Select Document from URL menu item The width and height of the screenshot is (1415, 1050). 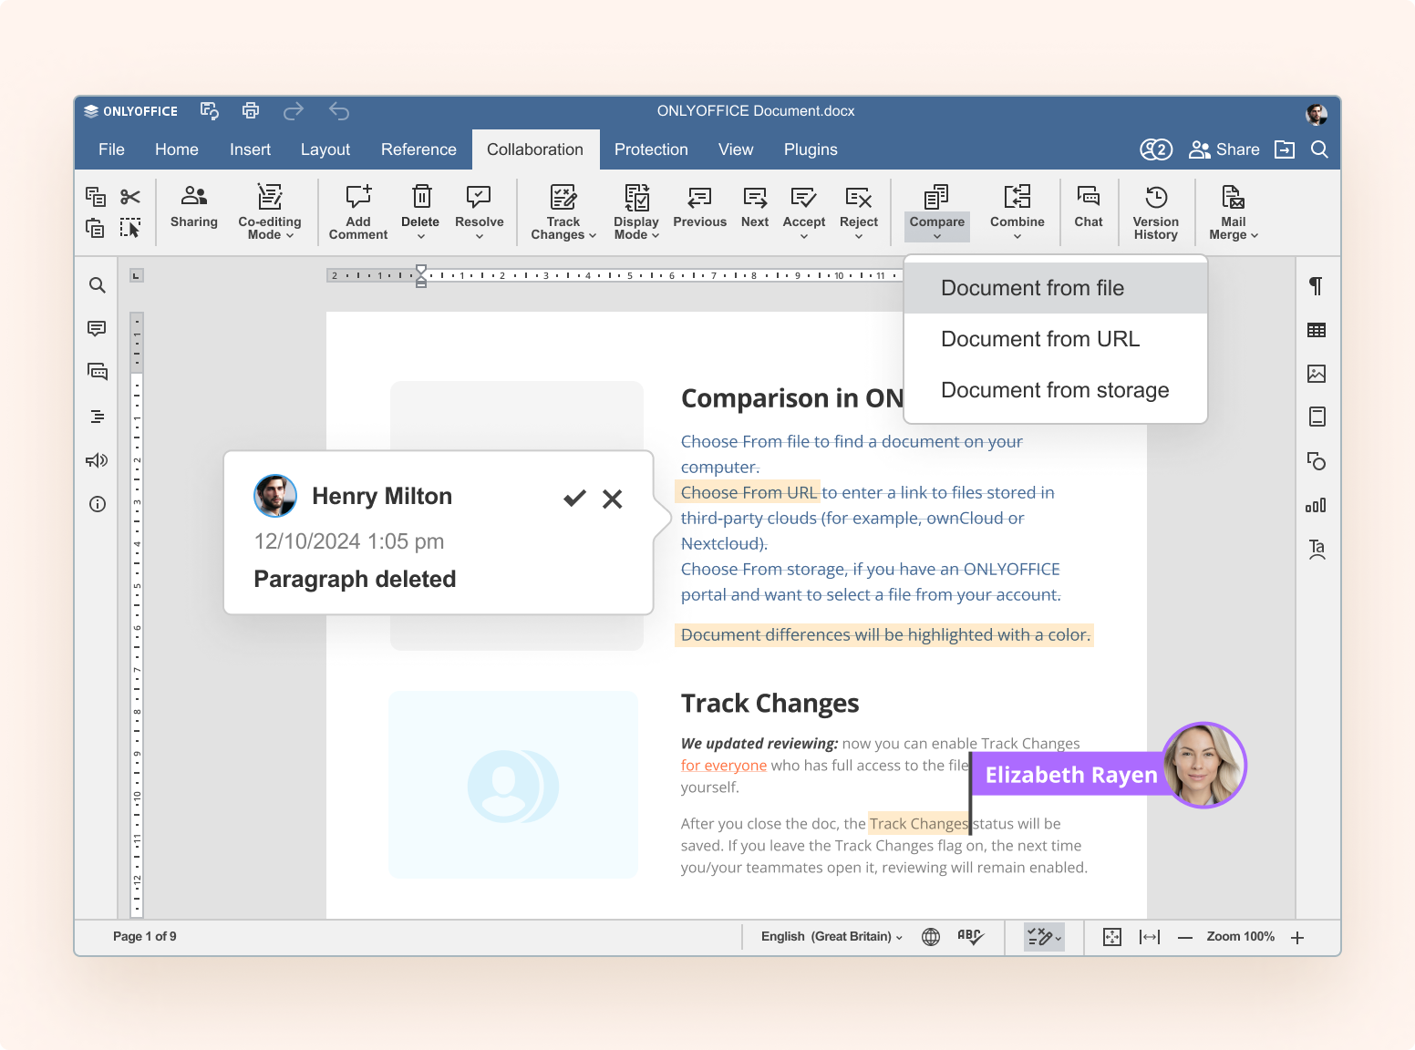(1039, 339)
